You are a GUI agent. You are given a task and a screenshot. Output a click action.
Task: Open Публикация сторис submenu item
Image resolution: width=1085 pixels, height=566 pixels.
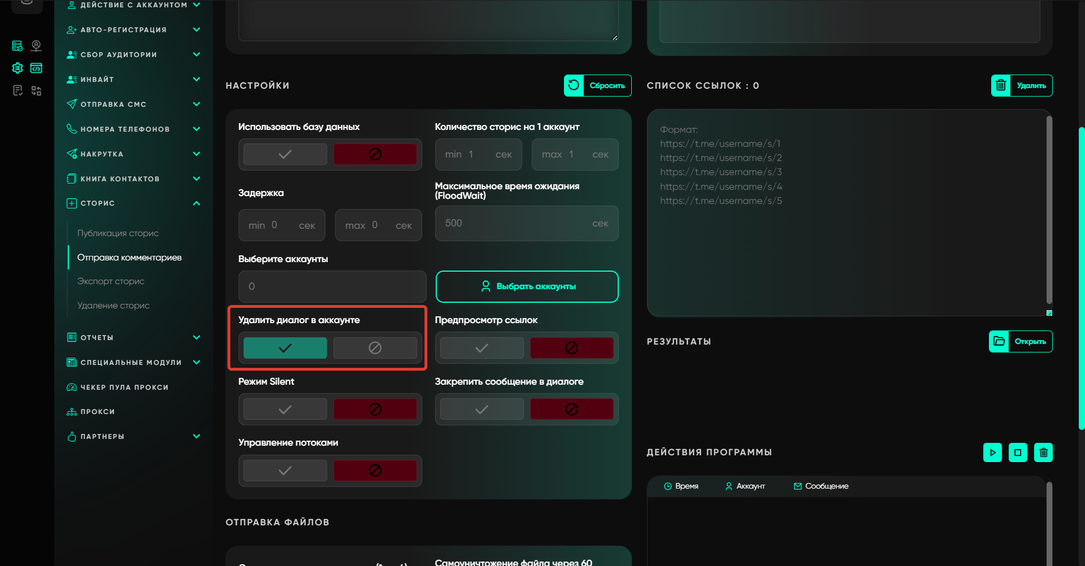pyautogui.click(x=118, y=233)
